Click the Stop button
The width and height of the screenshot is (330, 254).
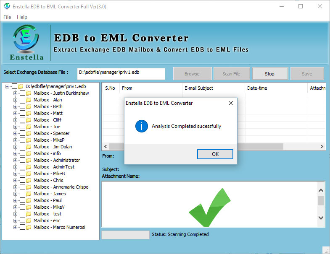269,74
